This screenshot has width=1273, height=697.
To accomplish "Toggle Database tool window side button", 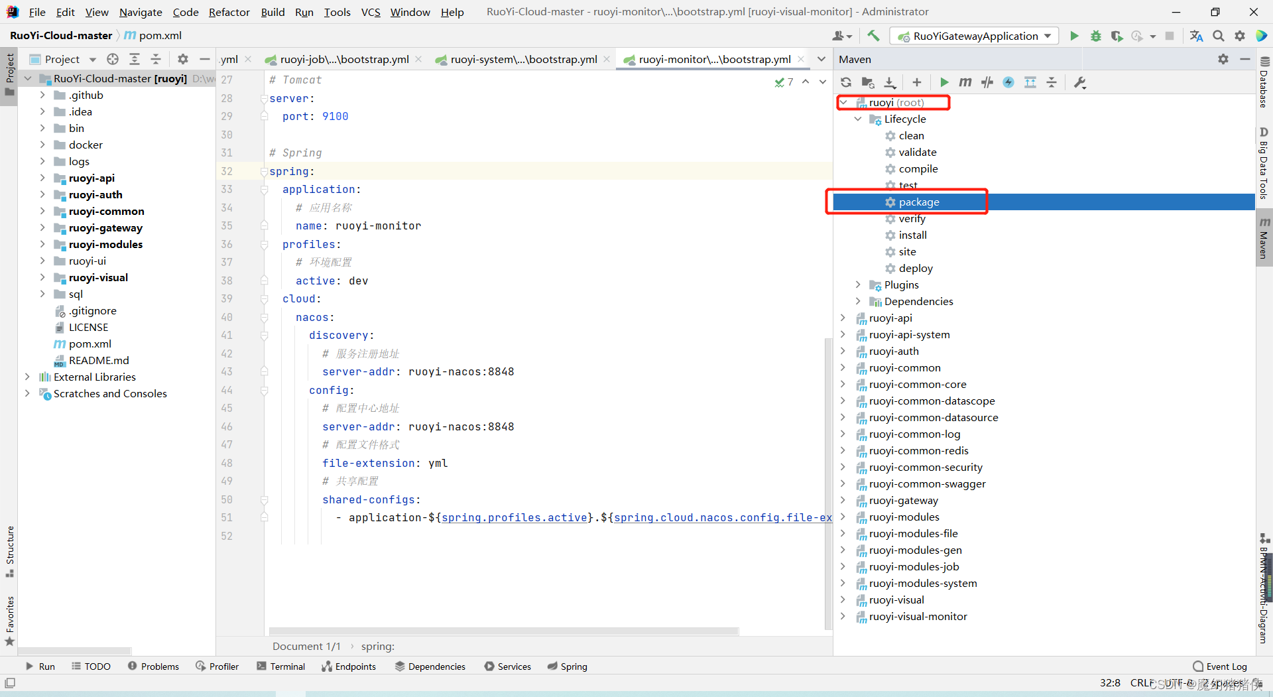I will pos(1264,82).
